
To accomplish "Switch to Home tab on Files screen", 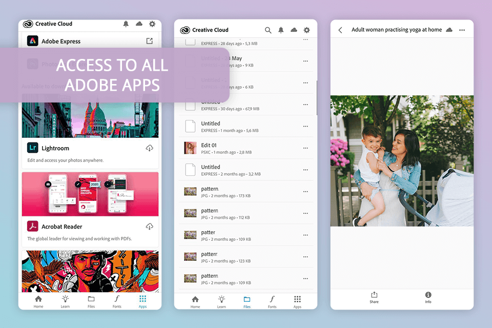I will coord(195,302).
